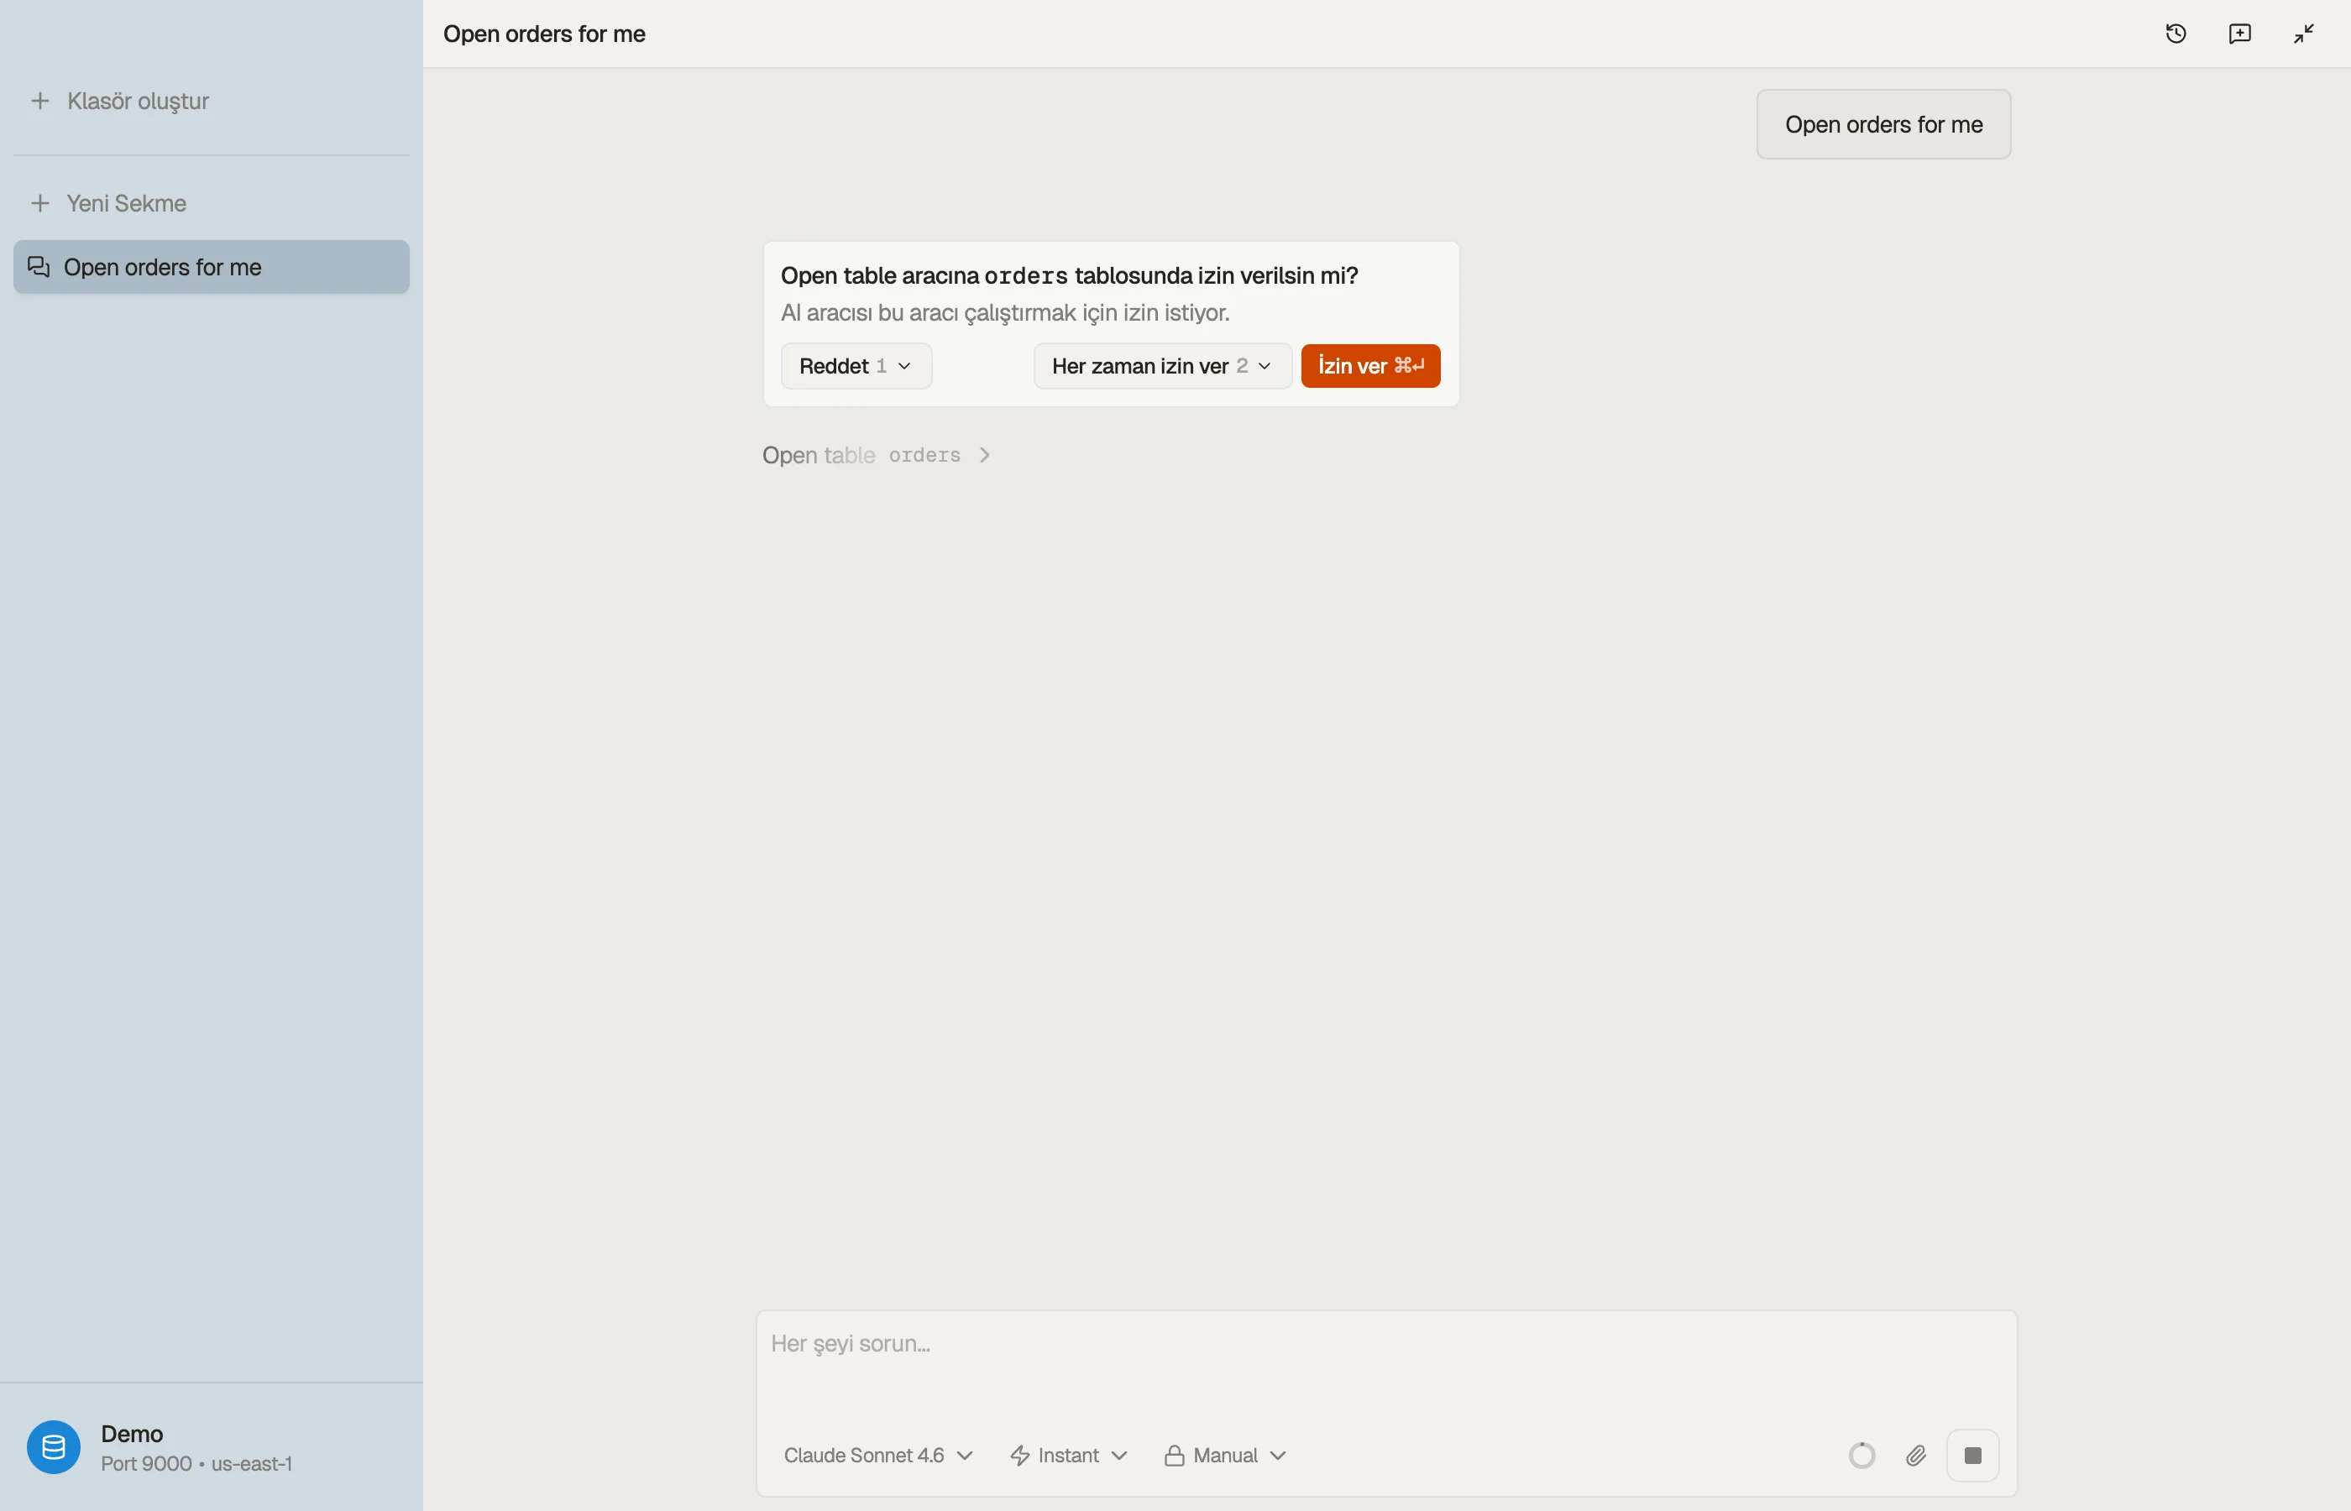Collapse the chat panel with arrows icon

2303,34
